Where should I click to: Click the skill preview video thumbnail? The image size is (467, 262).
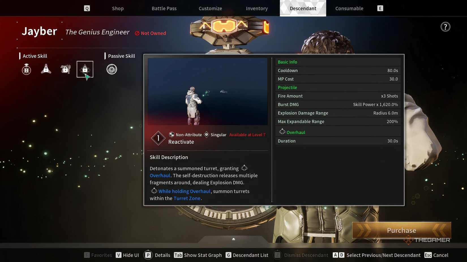pos(207,91)
